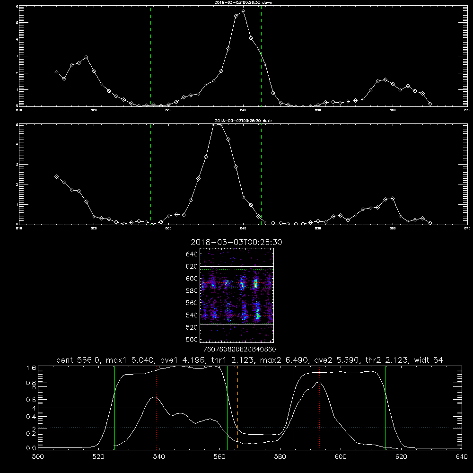Select the timestamp title above the heatmap
Image resolution: width=473 pixels, height=473 pixels.
(x=236, y=243)
